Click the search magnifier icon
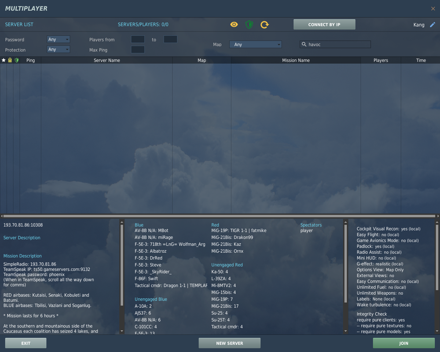 [304, 44]
